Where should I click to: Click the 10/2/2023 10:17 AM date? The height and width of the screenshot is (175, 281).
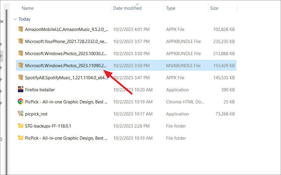133,114
